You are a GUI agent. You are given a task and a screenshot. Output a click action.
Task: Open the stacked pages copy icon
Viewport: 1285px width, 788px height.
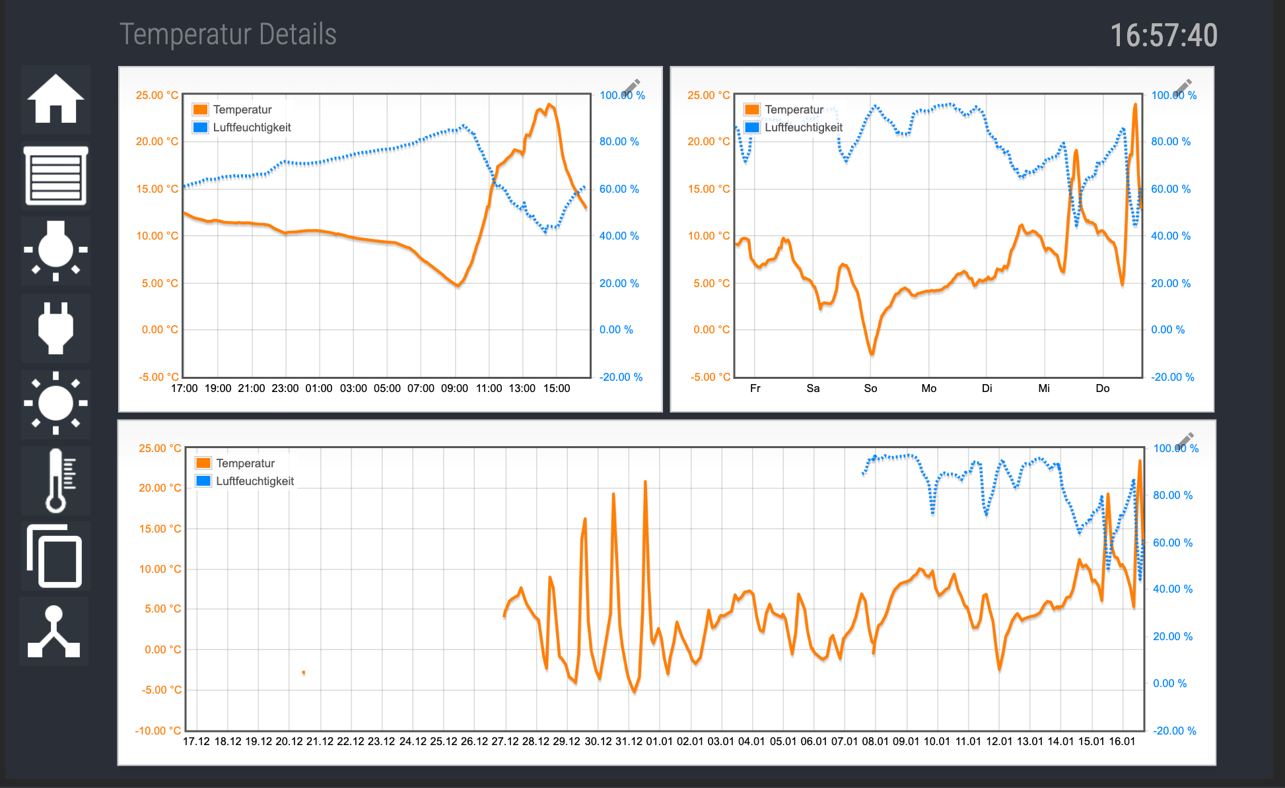[55, 556]
